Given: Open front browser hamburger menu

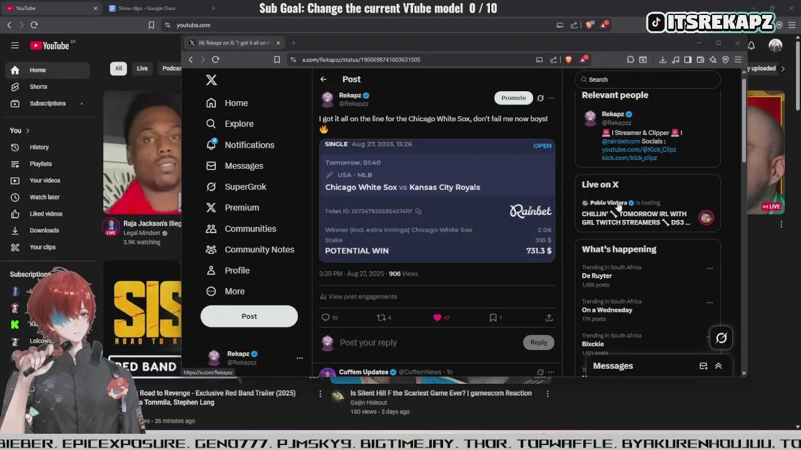Looking at the screenshot, I should click(x=738, y=59).
